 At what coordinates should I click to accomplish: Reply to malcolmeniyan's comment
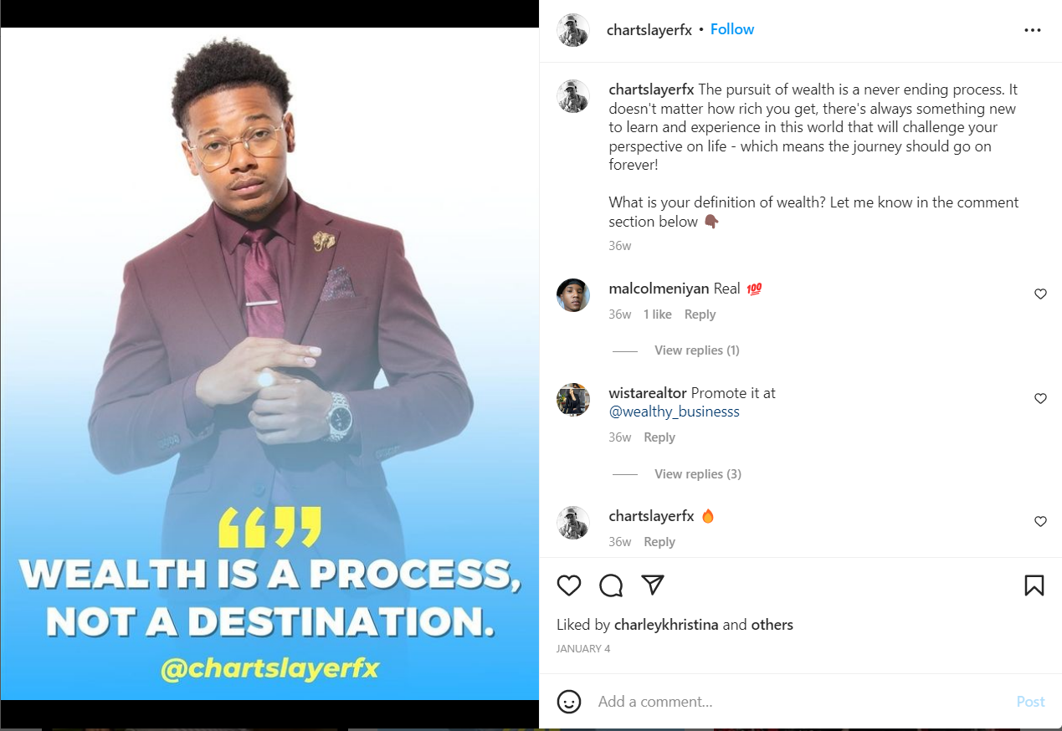[x=700, y=314]
